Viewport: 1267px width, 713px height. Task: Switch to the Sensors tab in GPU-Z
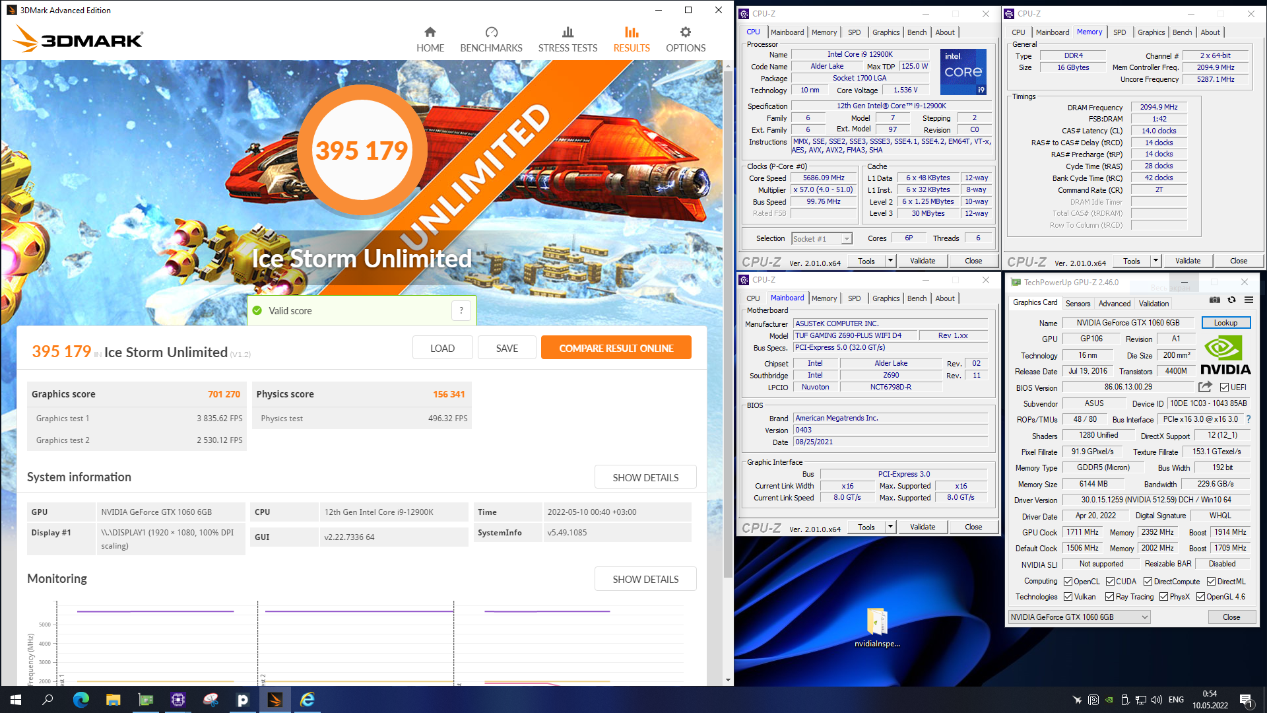(x=1078, y=304)
